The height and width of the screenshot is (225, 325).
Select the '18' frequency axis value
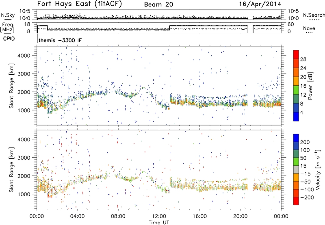tap(27, 24)
